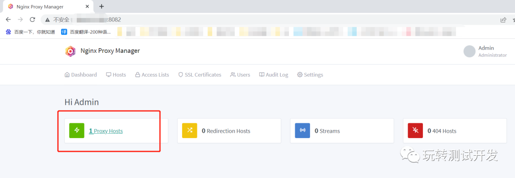Click the Hi Admin heading
This screenshot has height=178, width=515.
[x=82, y=102]
